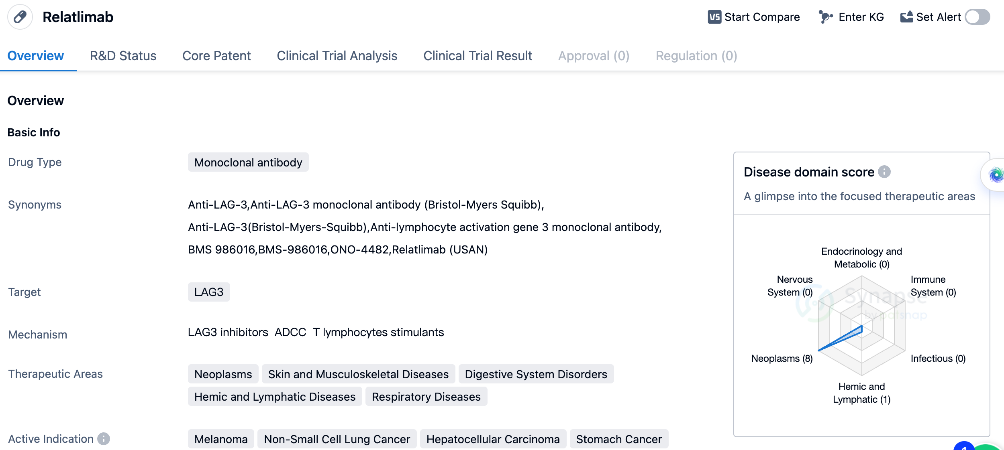This screenshot has width=1004, height=450.
Task: Open the Core Patent tab
Action: tap(216, 56)
